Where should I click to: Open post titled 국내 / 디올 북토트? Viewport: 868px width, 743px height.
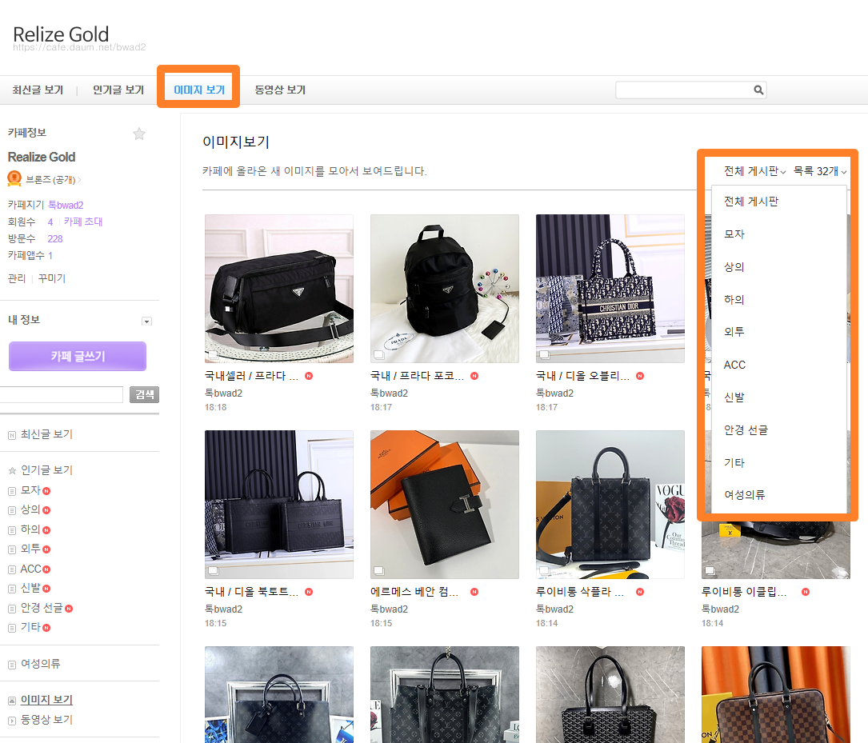(x=251, y=592)
